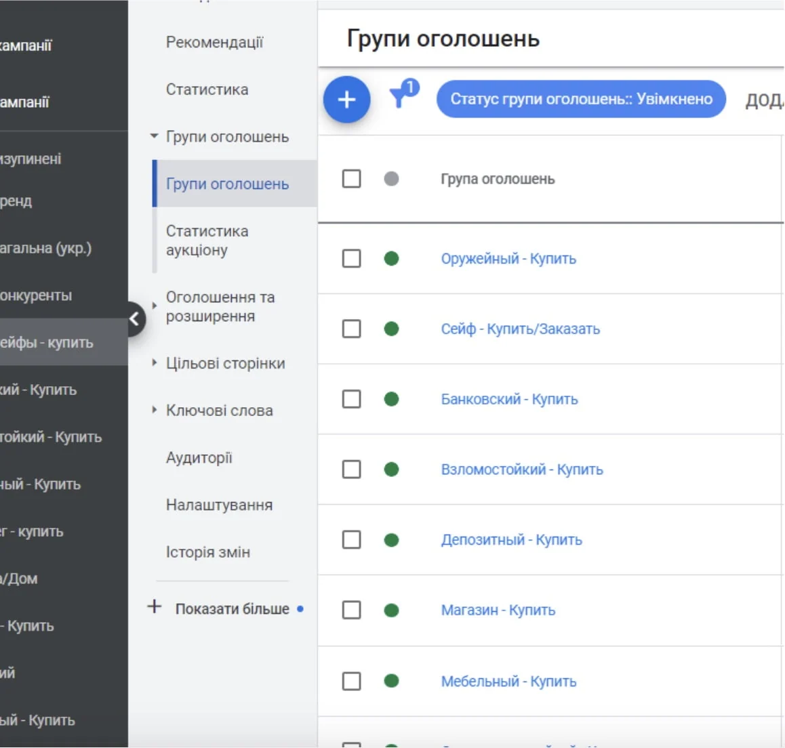This screenshot has width=785, height=748.
Task: Select the изупинені item in dark sidebar
Action: pos(31,159)
